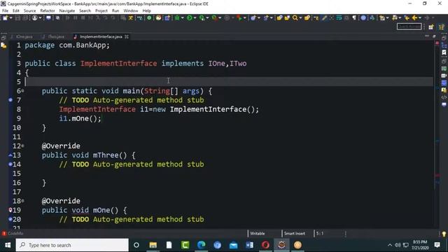Click the Open Type icon
This screenshot has width=448, height=252.
[x=279, y=18]
